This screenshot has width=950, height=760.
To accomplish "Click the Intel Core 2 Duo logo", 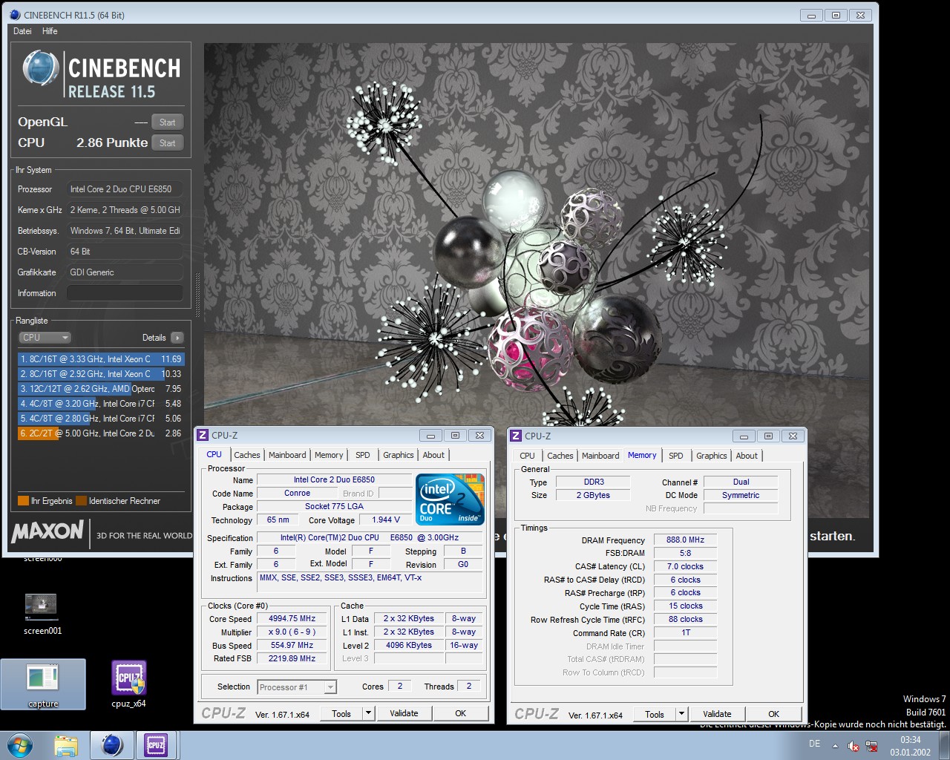I will [x=451, y=499].
